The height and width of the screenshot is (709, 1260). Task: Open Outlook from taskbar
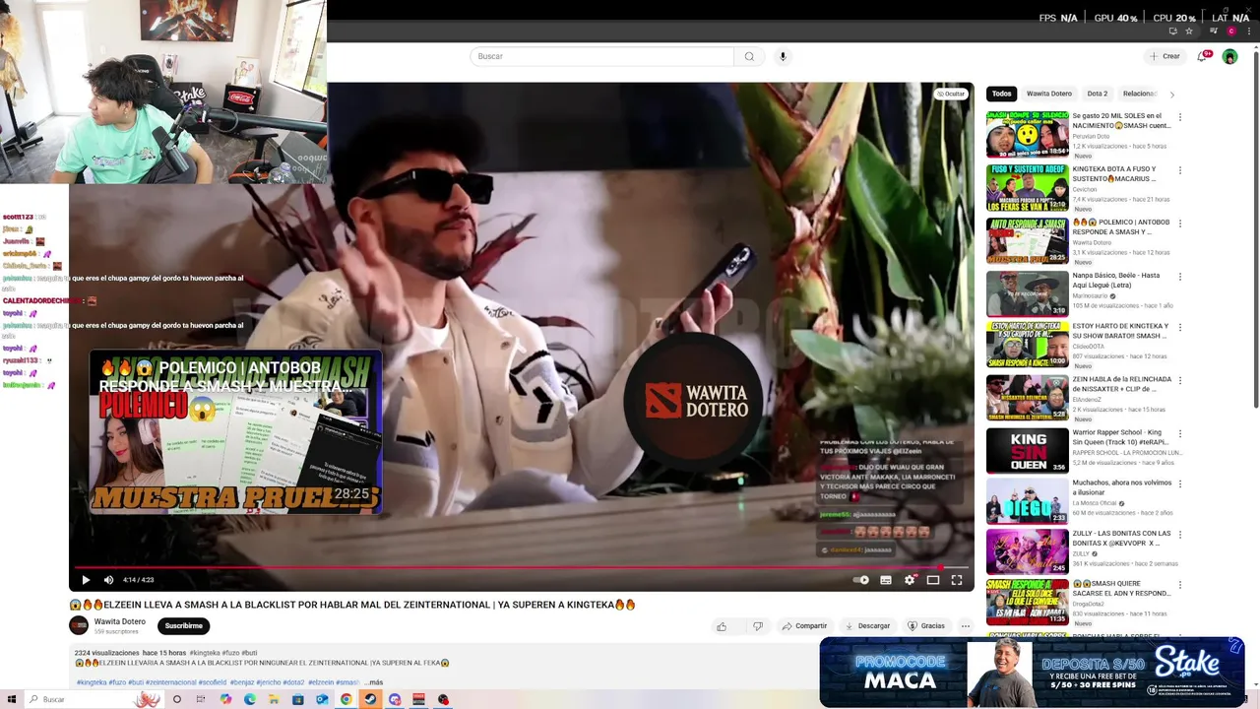point(322,699)
